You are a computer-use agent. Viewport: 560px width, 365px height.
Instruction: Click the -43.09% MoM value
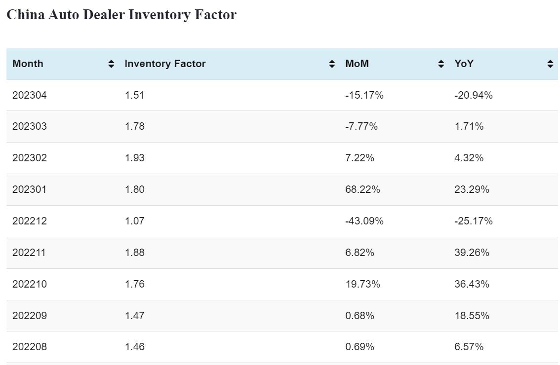point(364,221)
